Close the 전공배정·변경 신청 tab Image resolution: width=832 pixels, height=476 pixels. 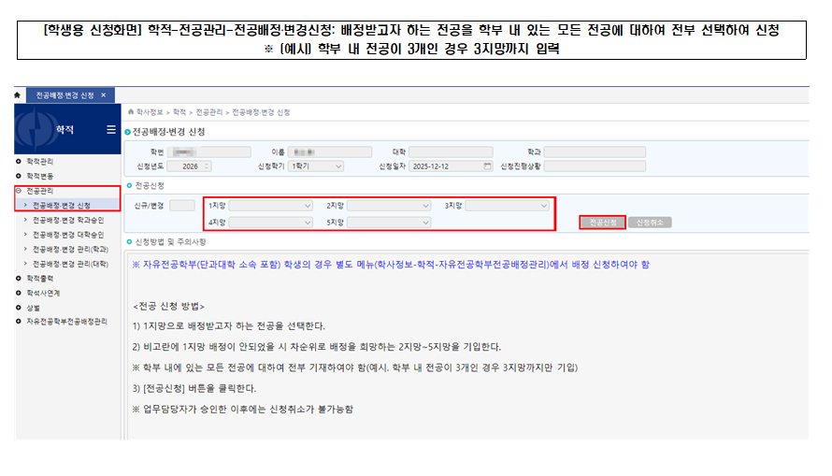tap(102, 95)
